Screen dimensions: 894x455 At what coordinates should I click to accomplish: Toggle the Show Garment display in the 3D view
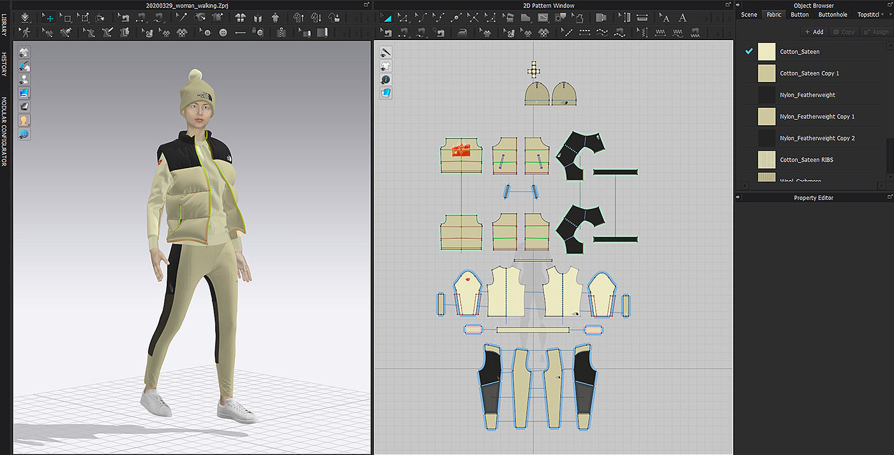click(x=24, y=52)
